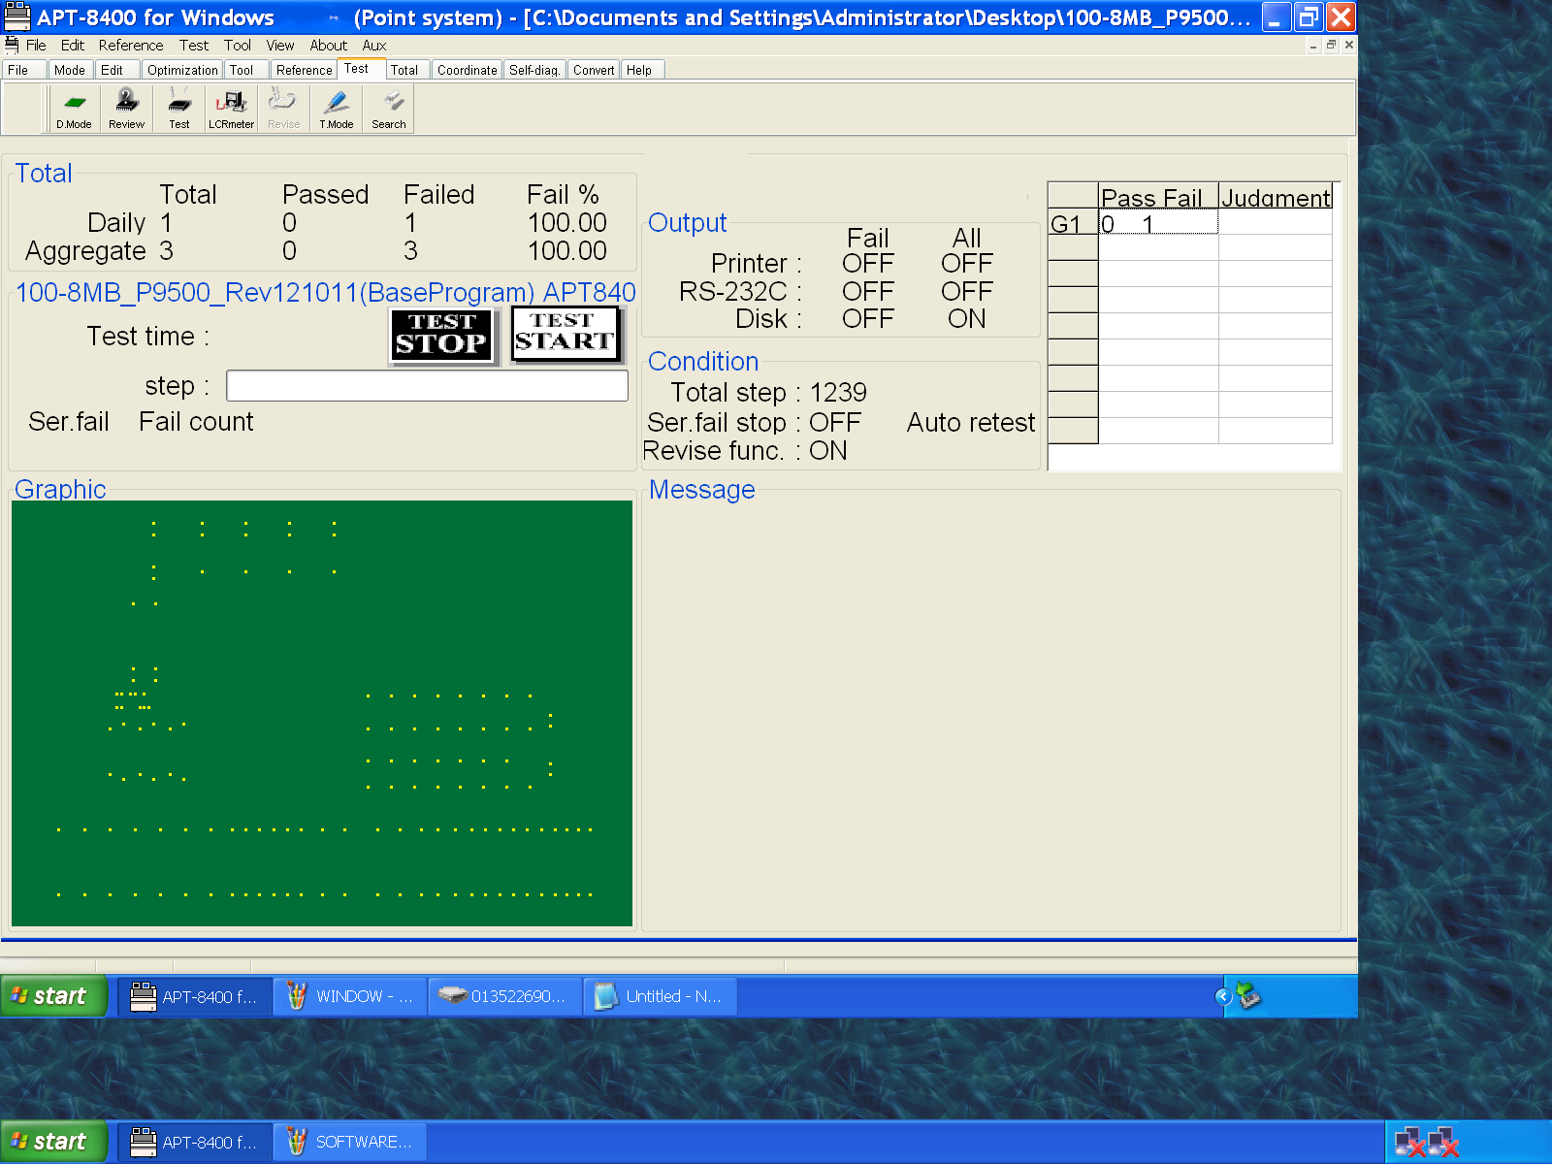Click the left disconnected network icon in the host tray

click(x=1409, y=1143)
